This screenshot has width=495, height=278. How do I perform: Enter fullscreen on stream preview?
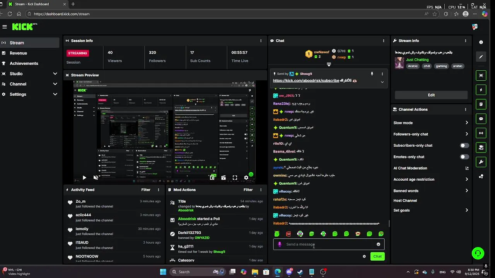tap(235, 178)
